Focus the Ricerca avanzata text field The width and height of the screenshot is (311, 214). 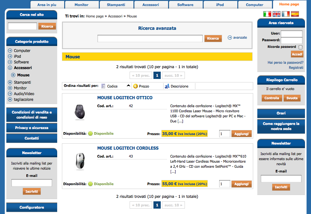click(150, 38)
